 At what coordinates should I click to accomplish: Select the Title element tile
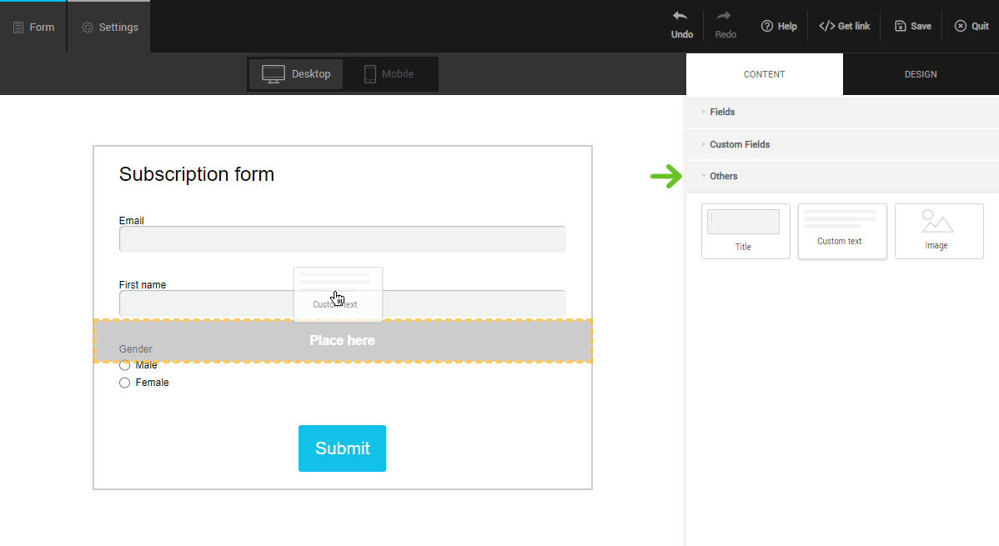click(745, 231)
